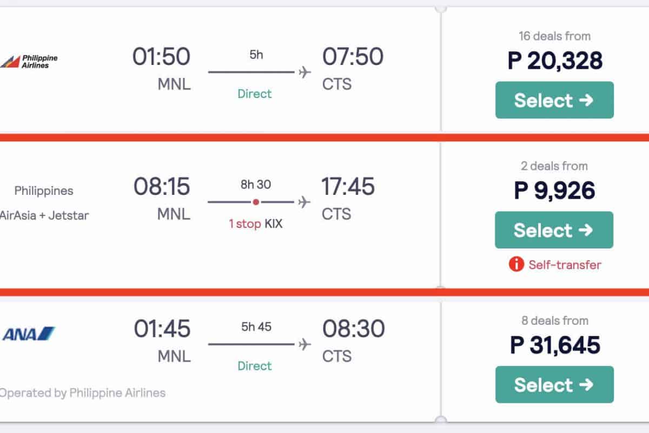Select the P 20,328 Philippine Airlines flight

[554, 100]
